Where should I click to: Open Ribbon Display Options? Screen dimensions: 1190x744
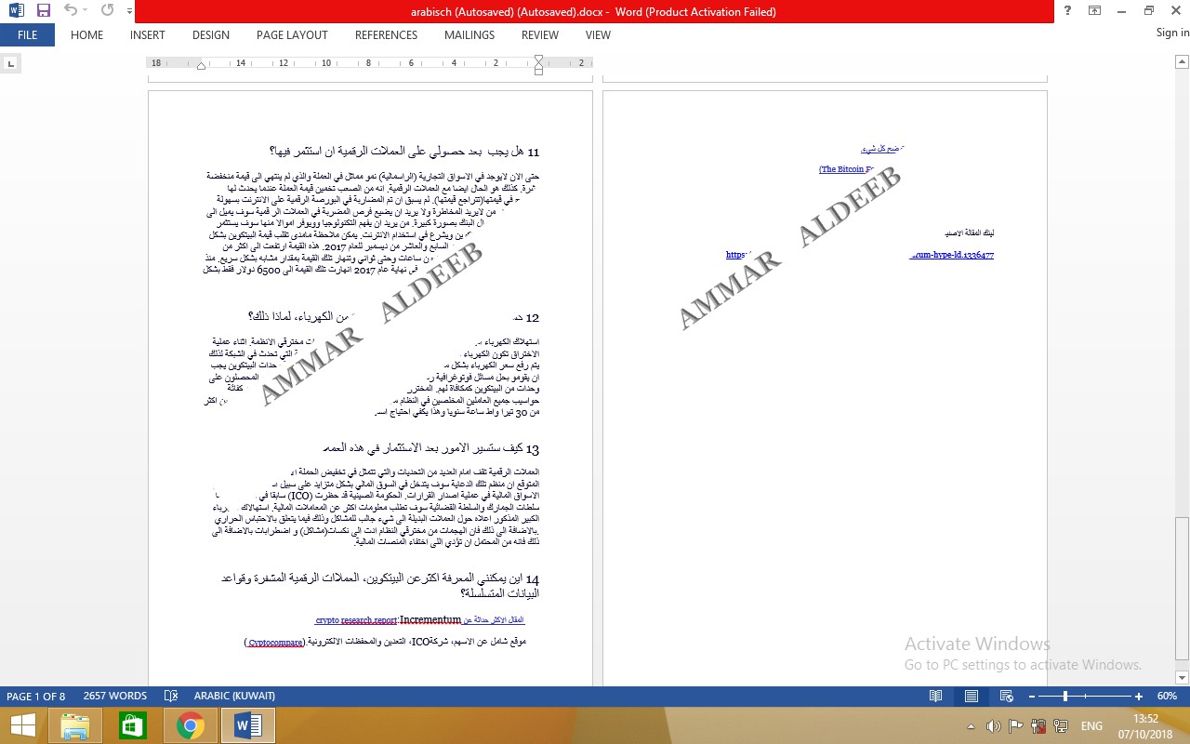click(1094, 11)
